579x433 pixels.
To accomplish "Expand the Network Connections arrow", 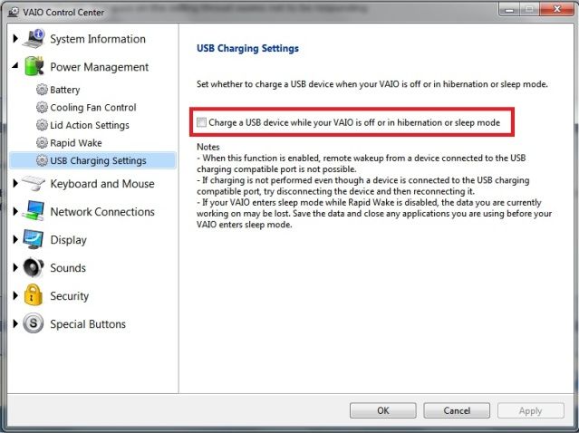I will [x=14, y=212].
